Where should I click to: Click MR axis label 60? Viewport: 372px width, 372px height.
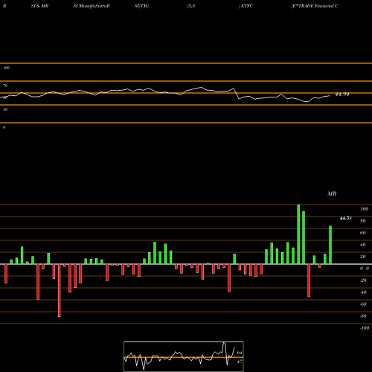coord(363,233)
